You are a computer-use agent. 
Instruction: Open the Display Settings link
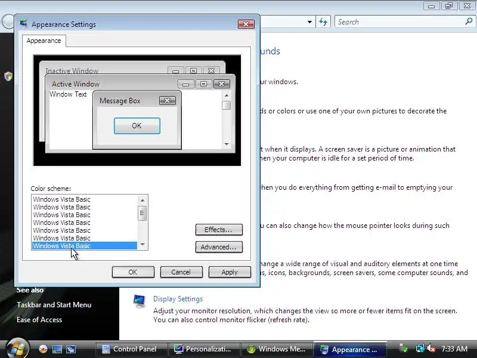point(178,299)
